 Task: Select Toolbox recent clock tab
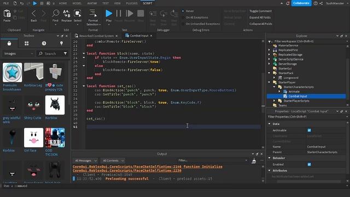[44, 43]
